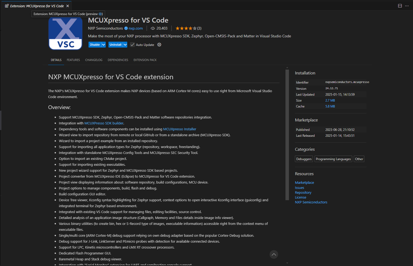Select the Debuggers category tag
Screen dimensions: 413x266
pyautogui.click(x=304, y=159)
